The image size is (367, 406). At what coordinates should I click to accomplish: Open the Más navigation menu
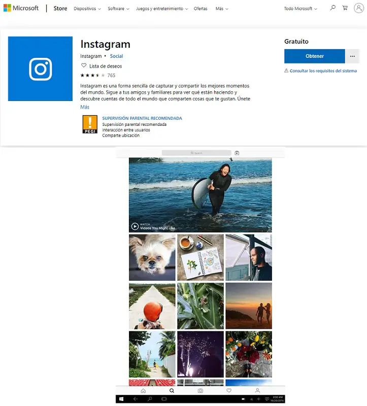pyautogui.click(x=222, y=9)
